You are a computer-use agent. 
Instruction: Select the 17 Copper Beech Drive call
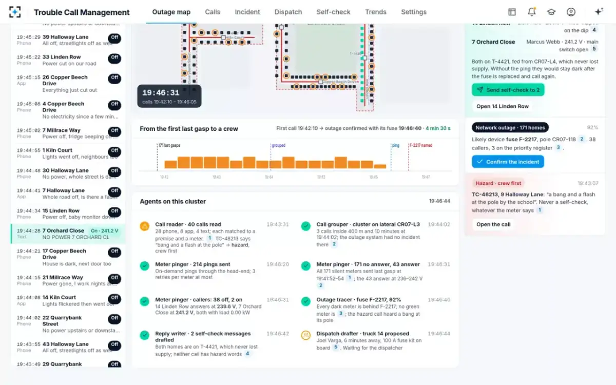67,257
